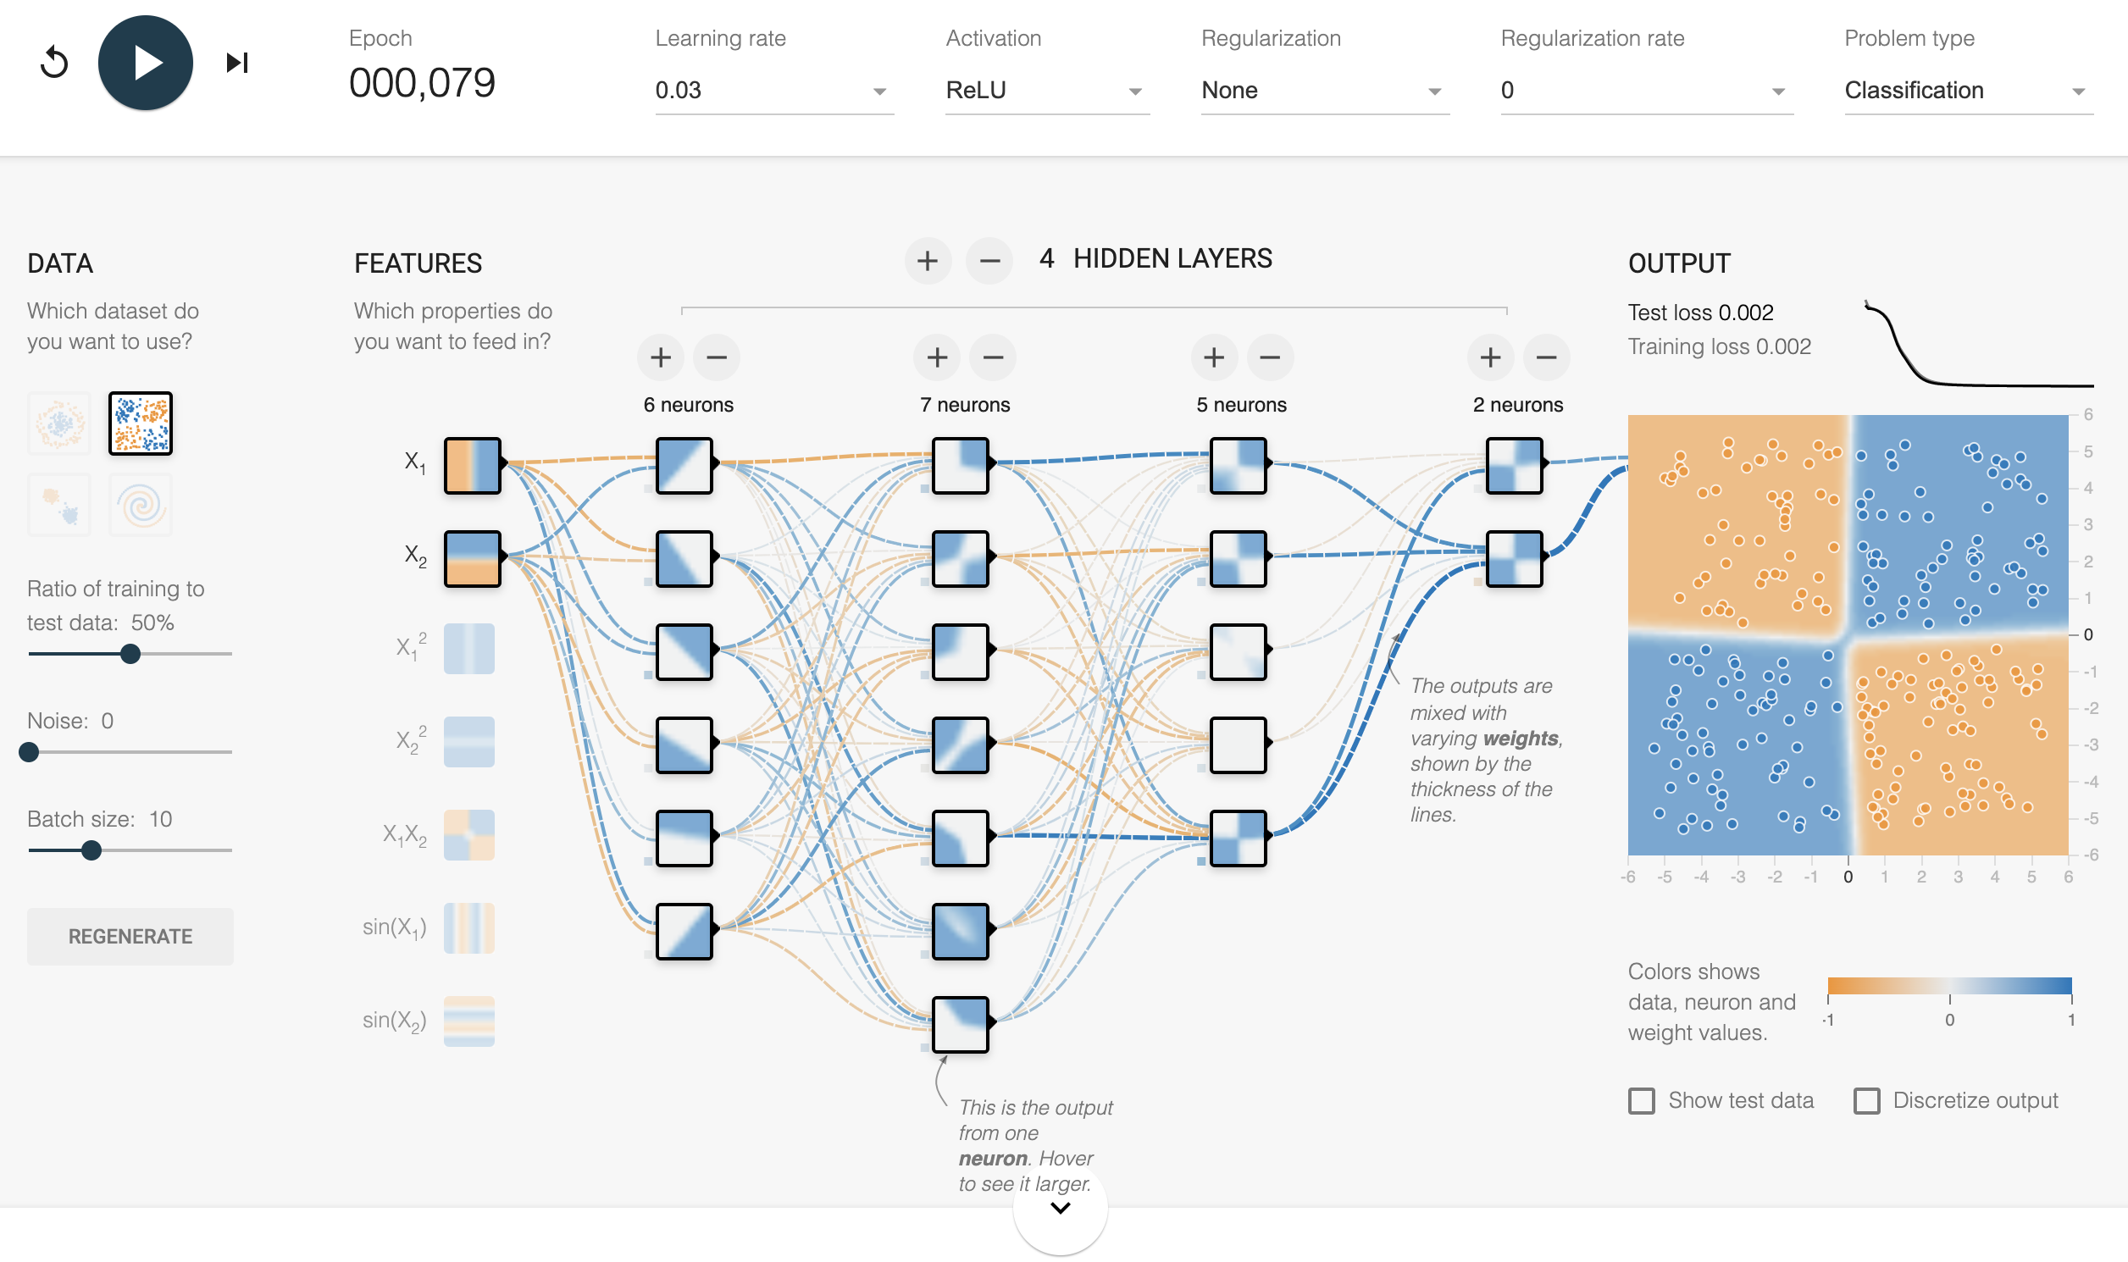
Task: Expand the Regularization dropdown
Action: click(1323, 90)
